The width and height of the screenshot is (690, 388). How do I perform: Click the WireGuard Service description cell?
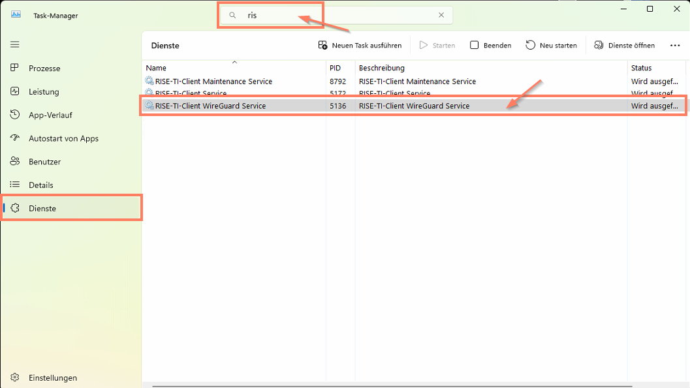[x=414, y=106]
